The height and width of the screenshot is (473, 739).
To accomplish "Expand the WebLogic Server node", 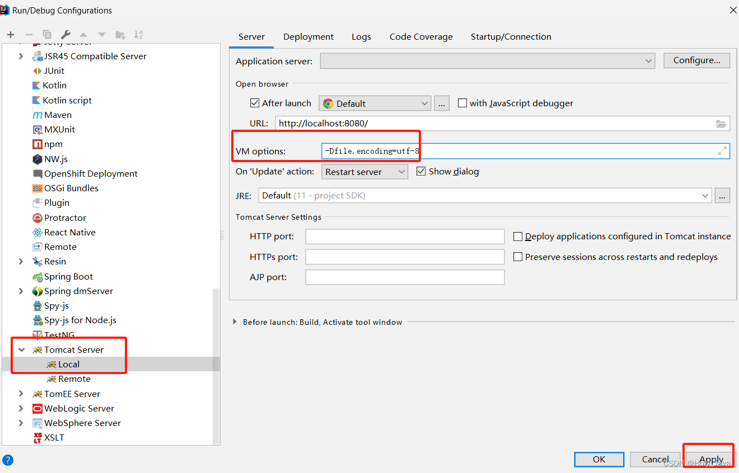I will click(21, 409).
